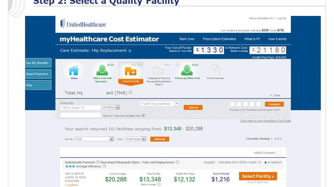Open Click Here to see Hospital Cost Data link
This screenshot has height=187, width=334.
[265, 121]
